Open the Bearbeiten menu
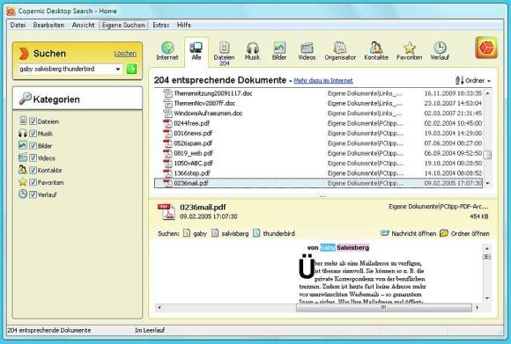Image resolution: width=511 pixels, height=344 pixels. coord(48,25)
